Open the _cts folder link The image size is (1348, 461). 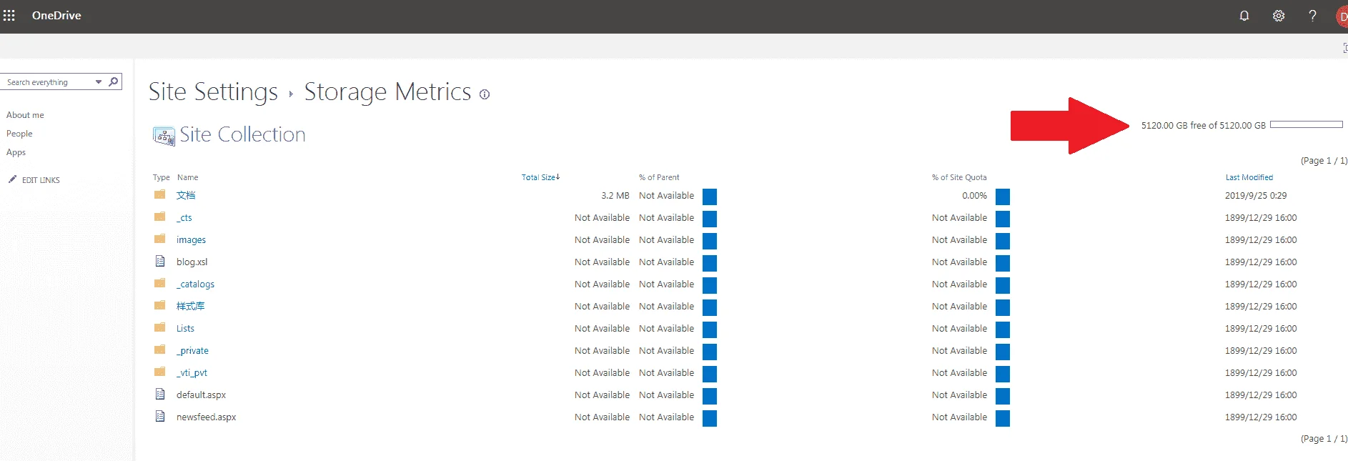coord(184,217)
